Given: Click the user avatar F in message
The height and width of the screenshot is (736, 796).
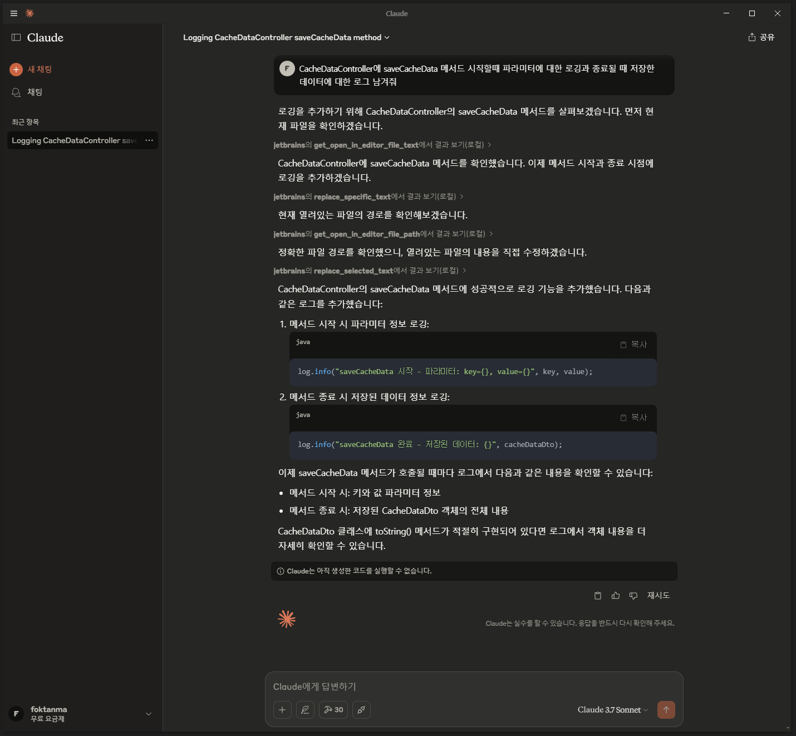Looking at the screenshot, I should pos(287,68).
